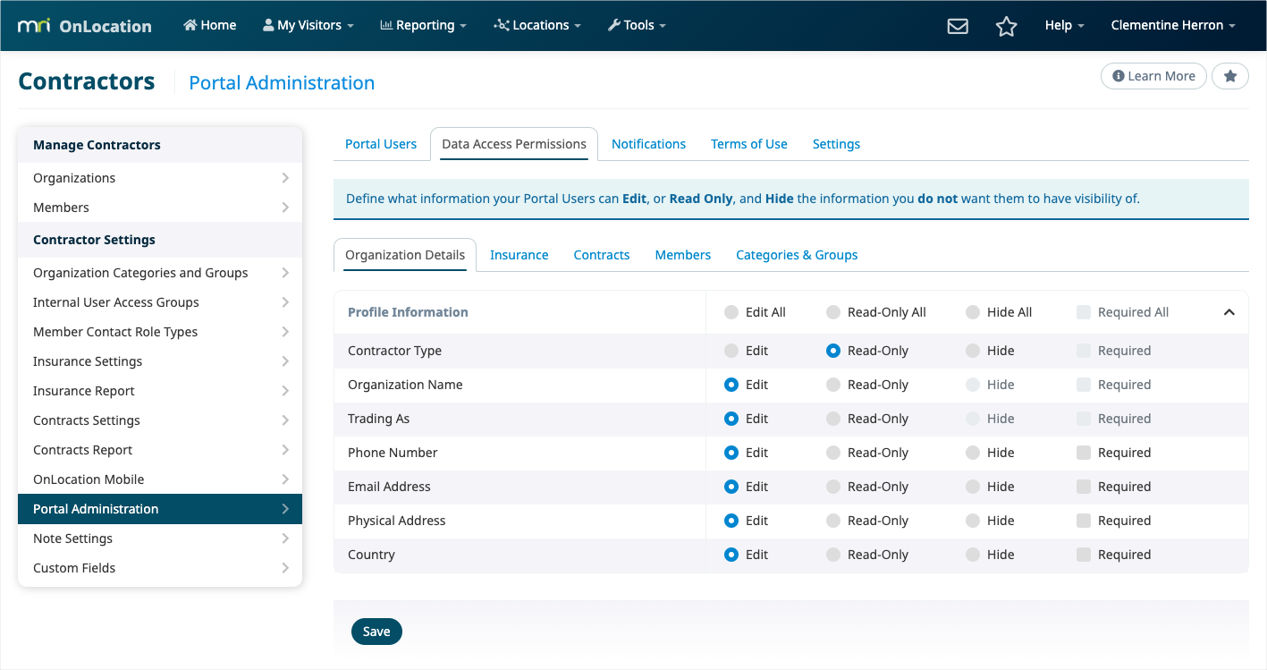Image resolution: width=1267 pixels, height=670 pixels.
Task: Go to Home
Action: point(210,25)
